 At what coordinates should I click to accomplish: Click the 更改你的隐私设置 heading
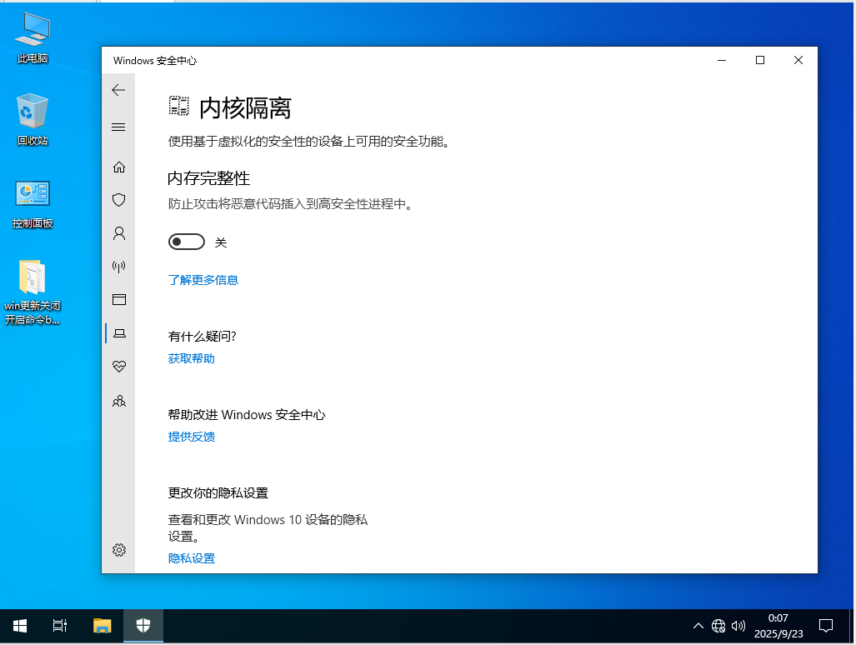coord(218,492)
